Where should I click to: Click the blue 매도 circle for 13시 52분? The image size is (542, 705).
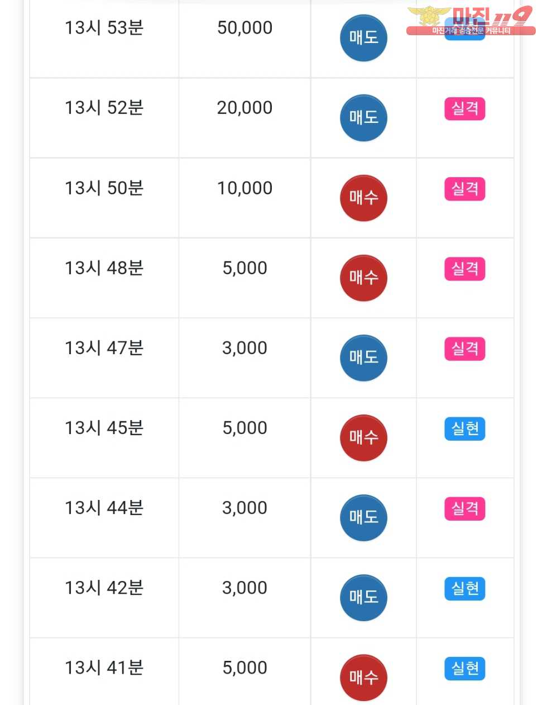[x=363, y=118]
